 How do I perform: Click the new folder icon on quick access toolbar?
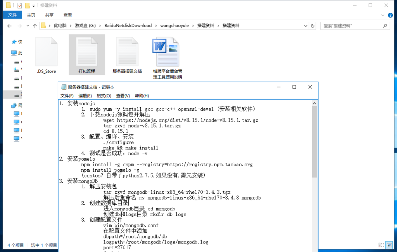tap(27, 5)
